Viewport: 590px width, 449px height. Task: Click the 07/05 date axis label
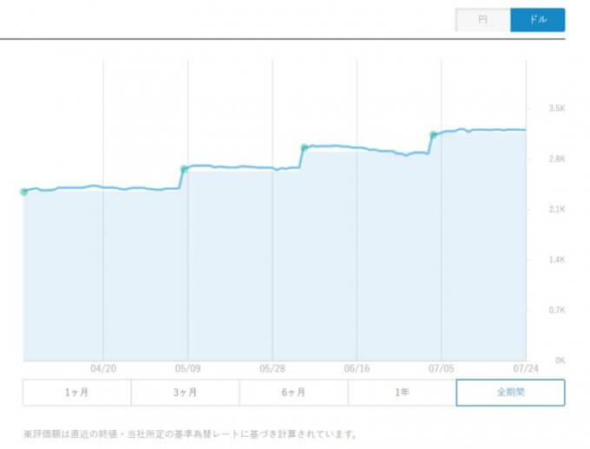(x=442, y=368)
